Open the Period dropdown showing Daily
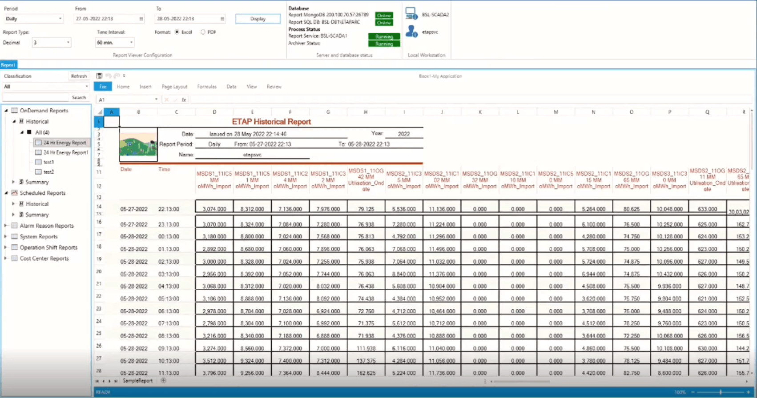The image size is (757, 398). pos(33,19)
